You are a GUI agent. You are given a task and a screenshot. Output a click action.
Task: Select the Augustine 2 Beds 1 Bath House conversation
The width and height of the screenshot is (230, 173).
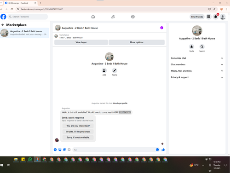click(24, 33)
